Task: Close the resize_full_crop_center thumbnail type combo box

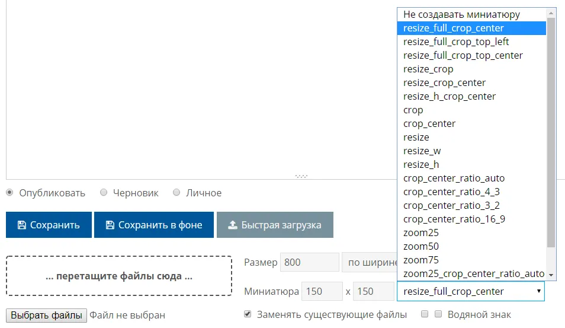Action: [471, 291]
